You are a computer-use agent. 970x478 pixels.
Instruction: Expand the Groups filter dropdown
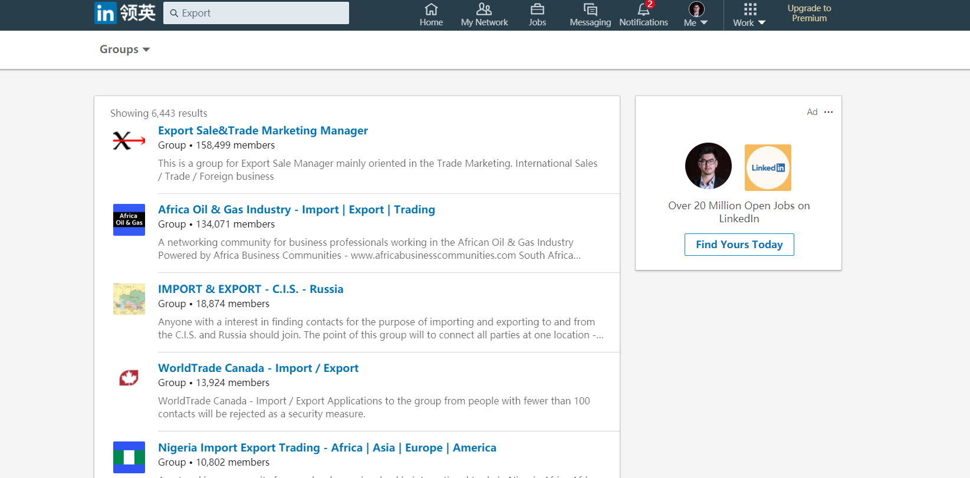124,50
